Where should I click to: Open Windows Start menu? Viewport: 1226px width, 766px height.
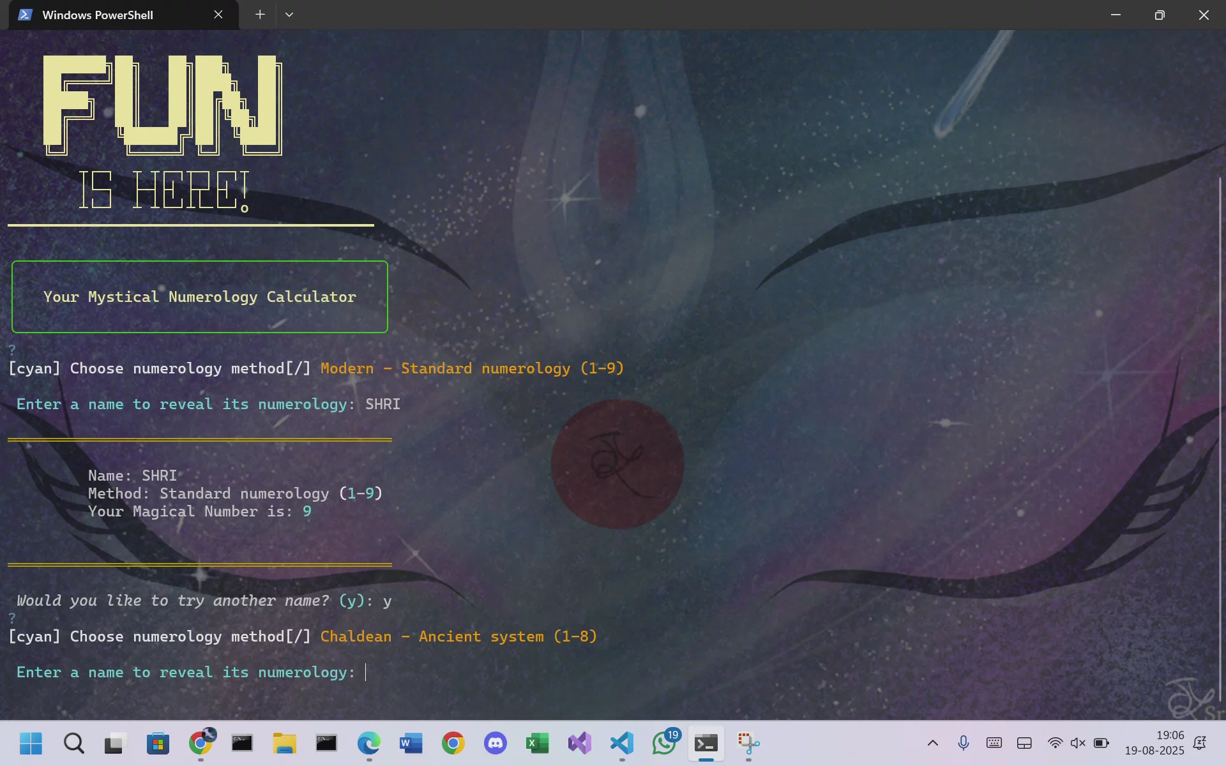31,743
